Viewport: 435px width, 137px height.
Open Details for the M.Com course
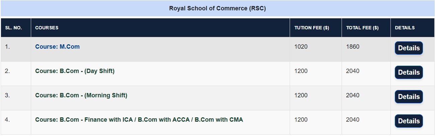click(x=409, y=48)
